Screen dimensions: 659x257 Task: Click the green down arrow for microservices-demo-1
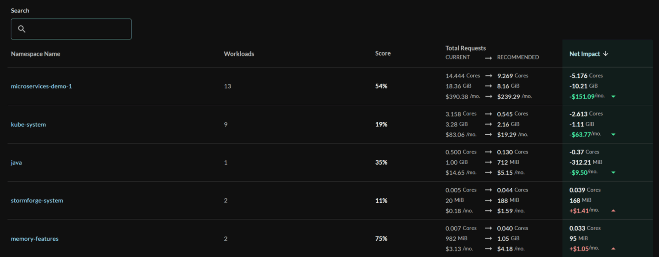[x=613, y=97]
